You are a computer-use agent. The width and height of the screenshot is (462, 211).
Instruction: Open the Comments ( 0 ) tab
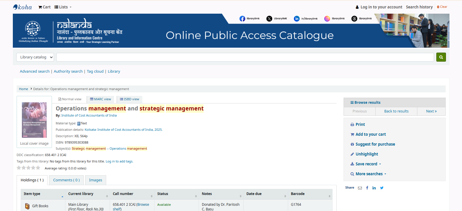click(x=66, y=180)
